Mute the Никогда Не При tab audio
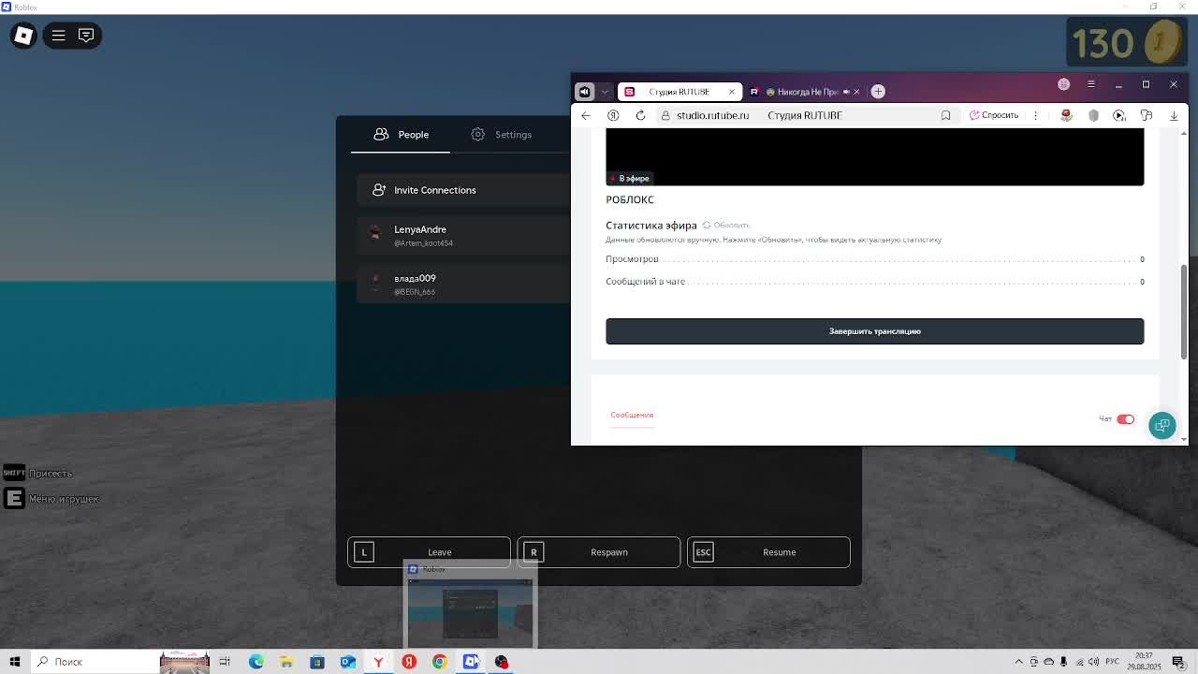The image size is (1198, 674). pos(846,92)
